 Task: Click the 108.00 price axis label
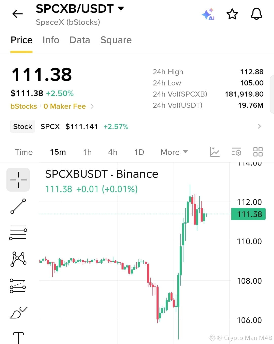tap(249, 281)
